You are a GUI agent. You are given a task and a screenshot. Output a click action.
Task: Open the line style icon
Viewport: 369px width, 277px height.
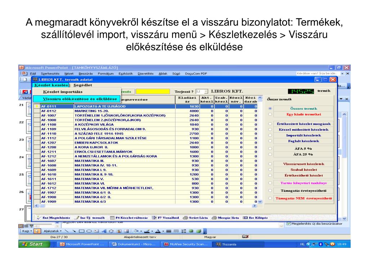pos(169,231)
